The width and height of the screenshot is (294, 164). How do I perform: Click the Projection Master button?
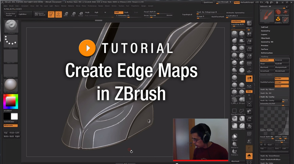(11, 14)
